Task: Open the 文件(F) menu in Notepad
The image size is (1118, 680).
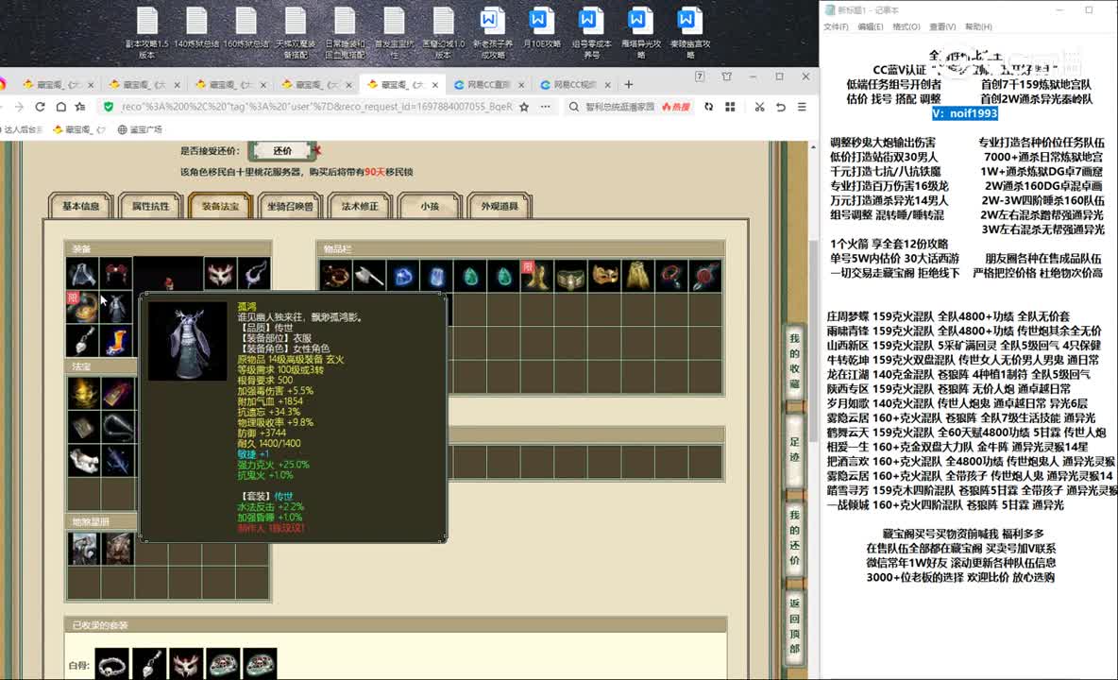Action: 836,26
